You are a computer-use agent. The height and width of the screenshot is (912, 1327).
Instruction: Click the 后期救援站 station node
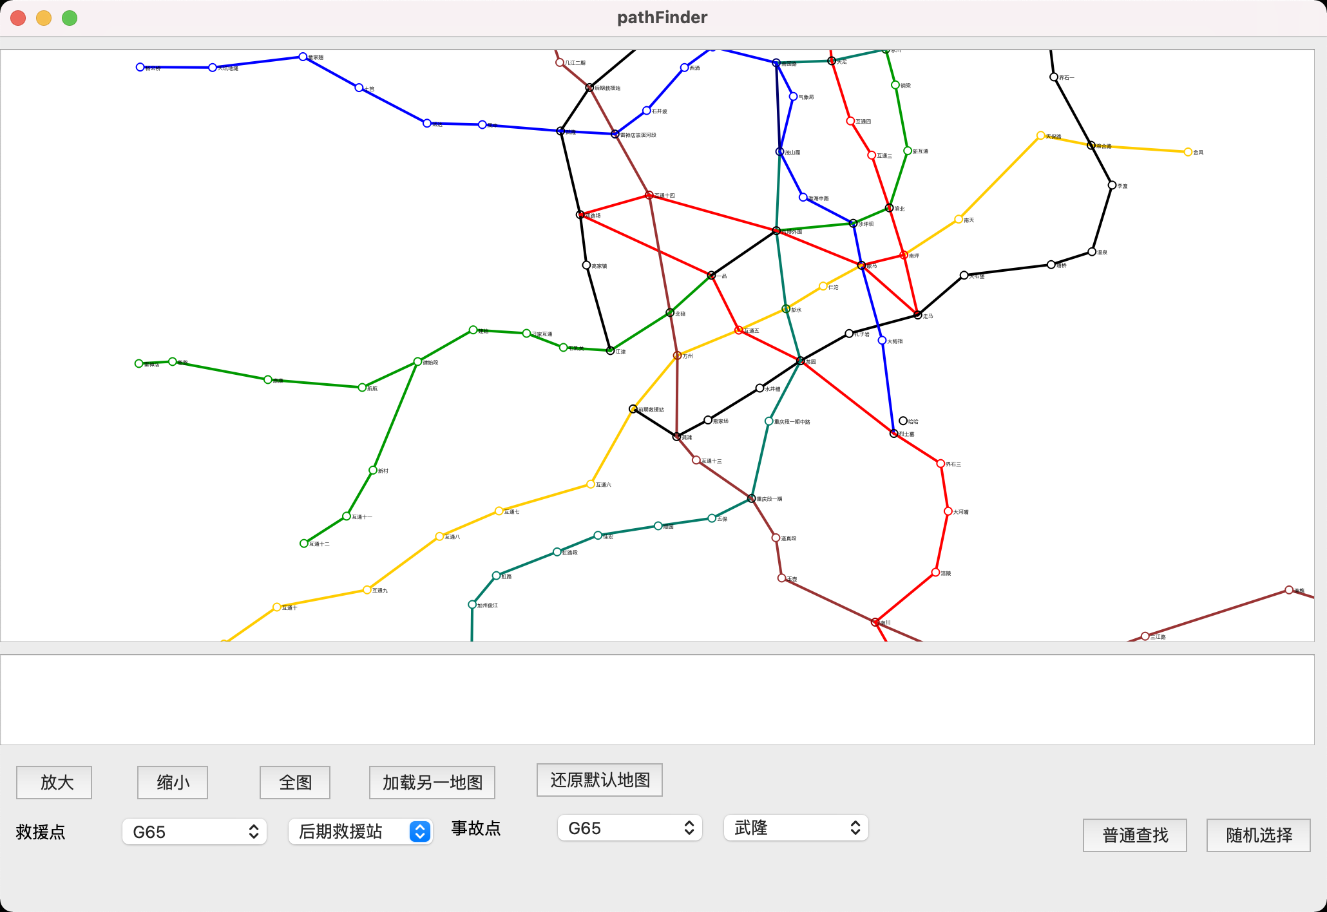pos(589,88)
